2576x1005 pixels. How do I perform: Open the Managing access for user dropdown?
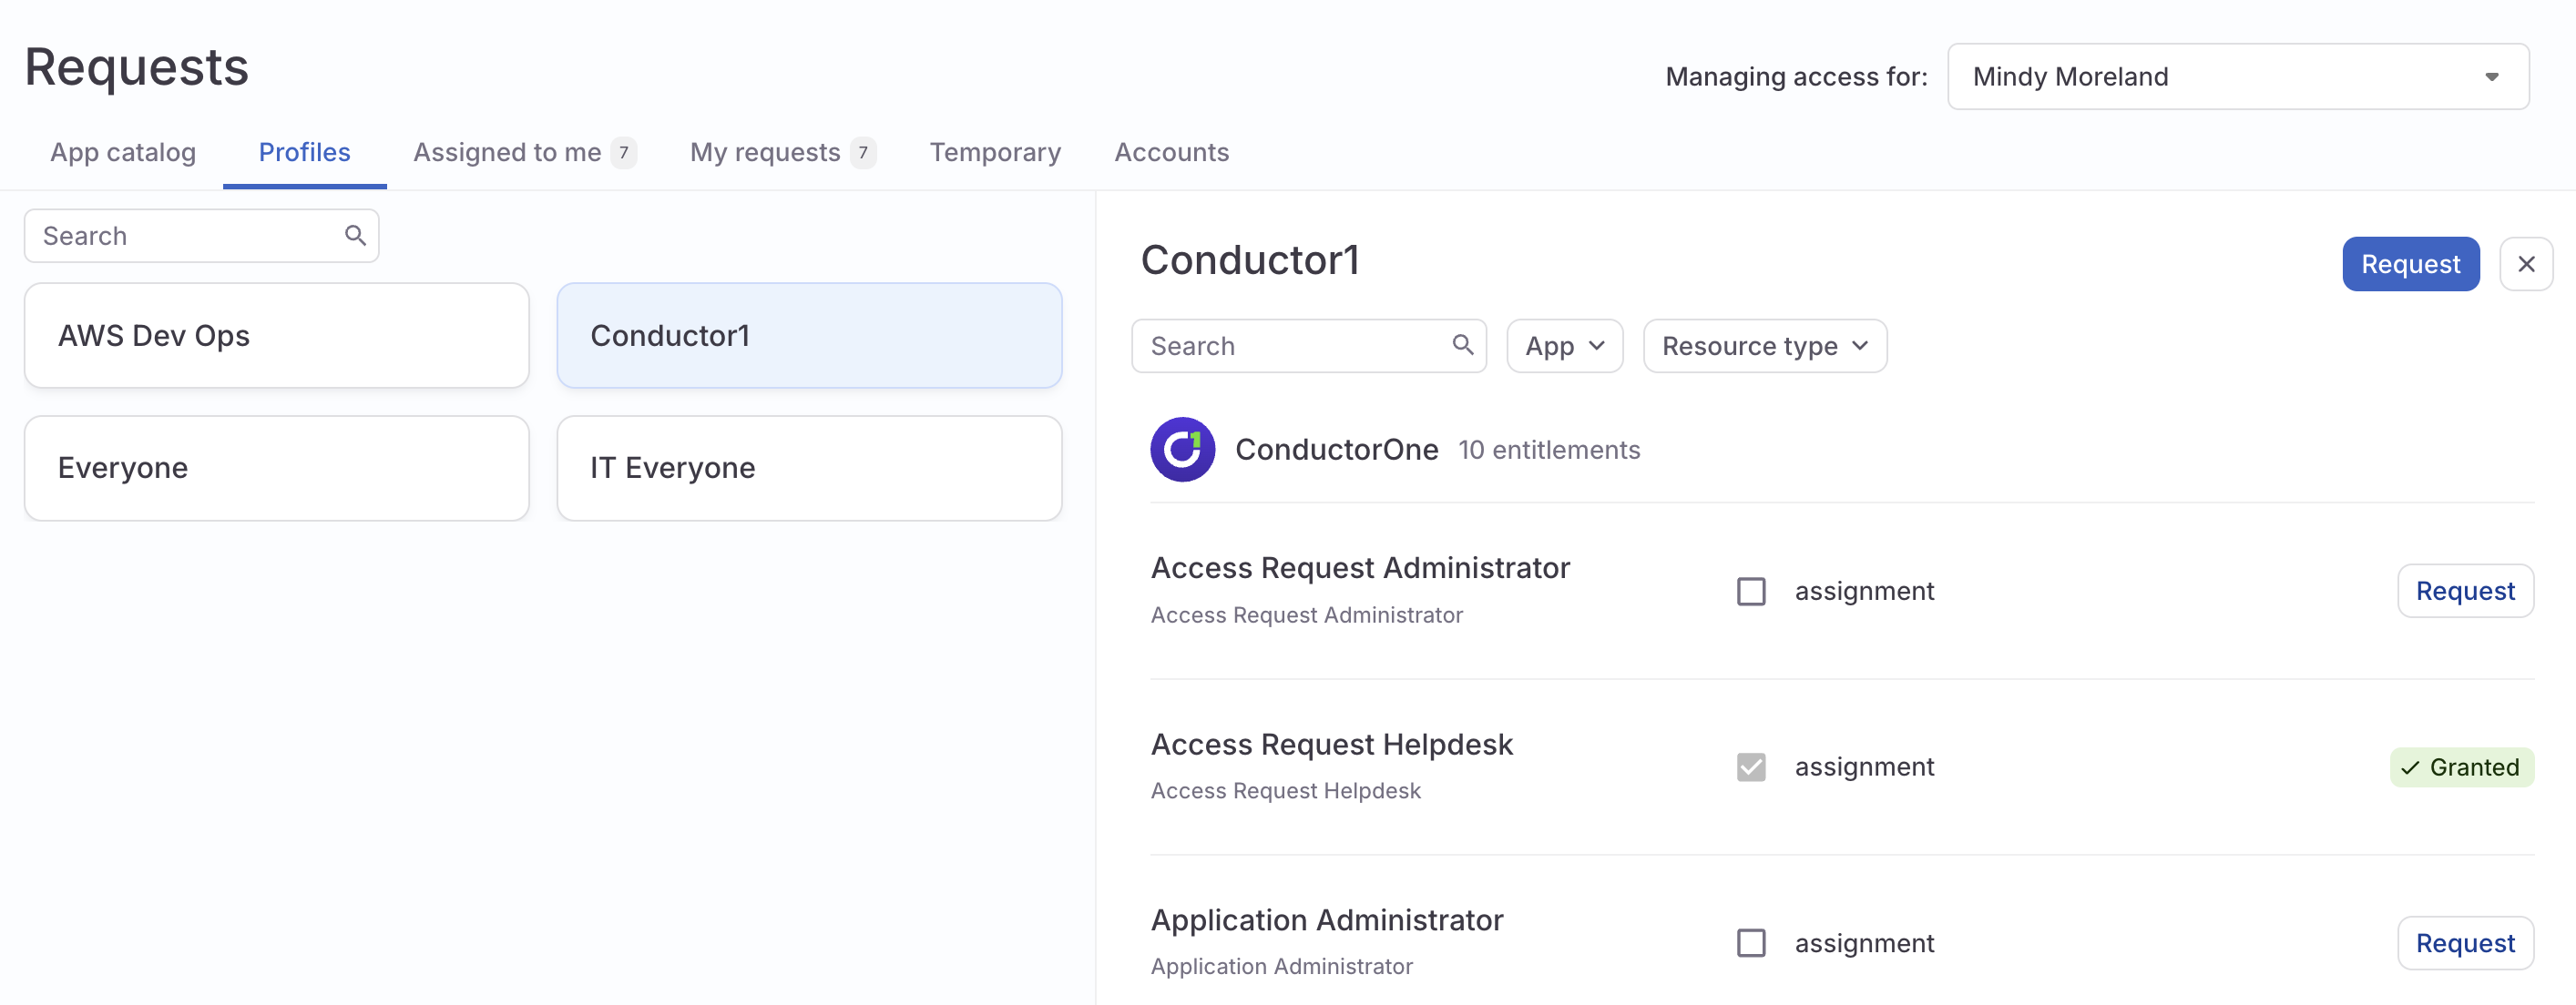[x=2237, y=76]
